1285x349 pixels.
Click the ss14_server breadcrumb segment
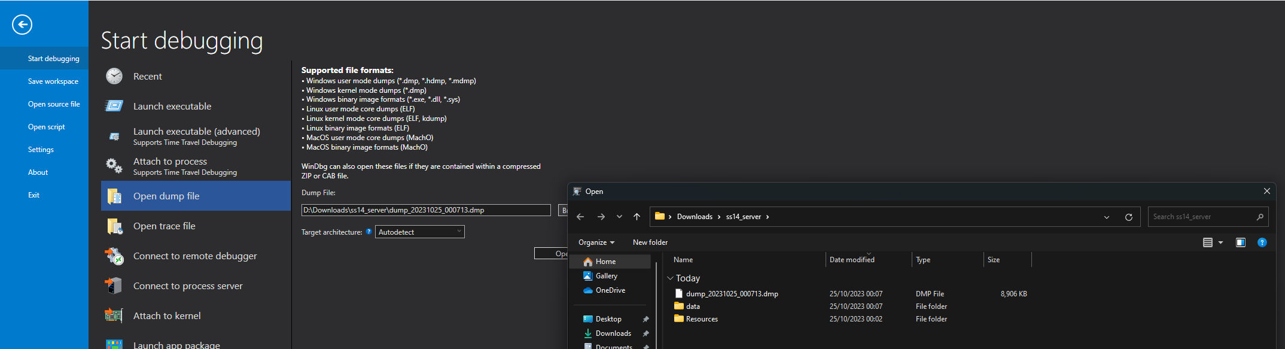(744, 217)
